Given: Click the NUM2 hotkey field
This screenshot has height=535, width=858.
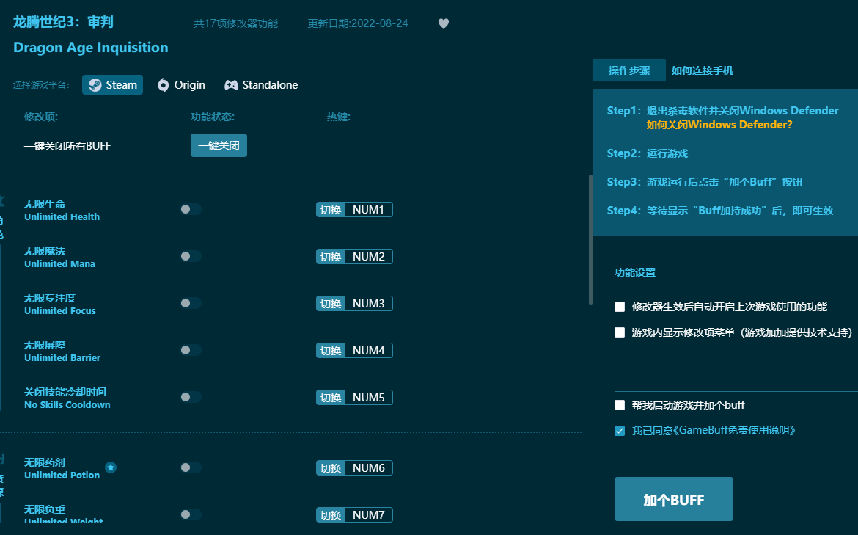Looking at the screenshot, I should (x=369, y=257).
